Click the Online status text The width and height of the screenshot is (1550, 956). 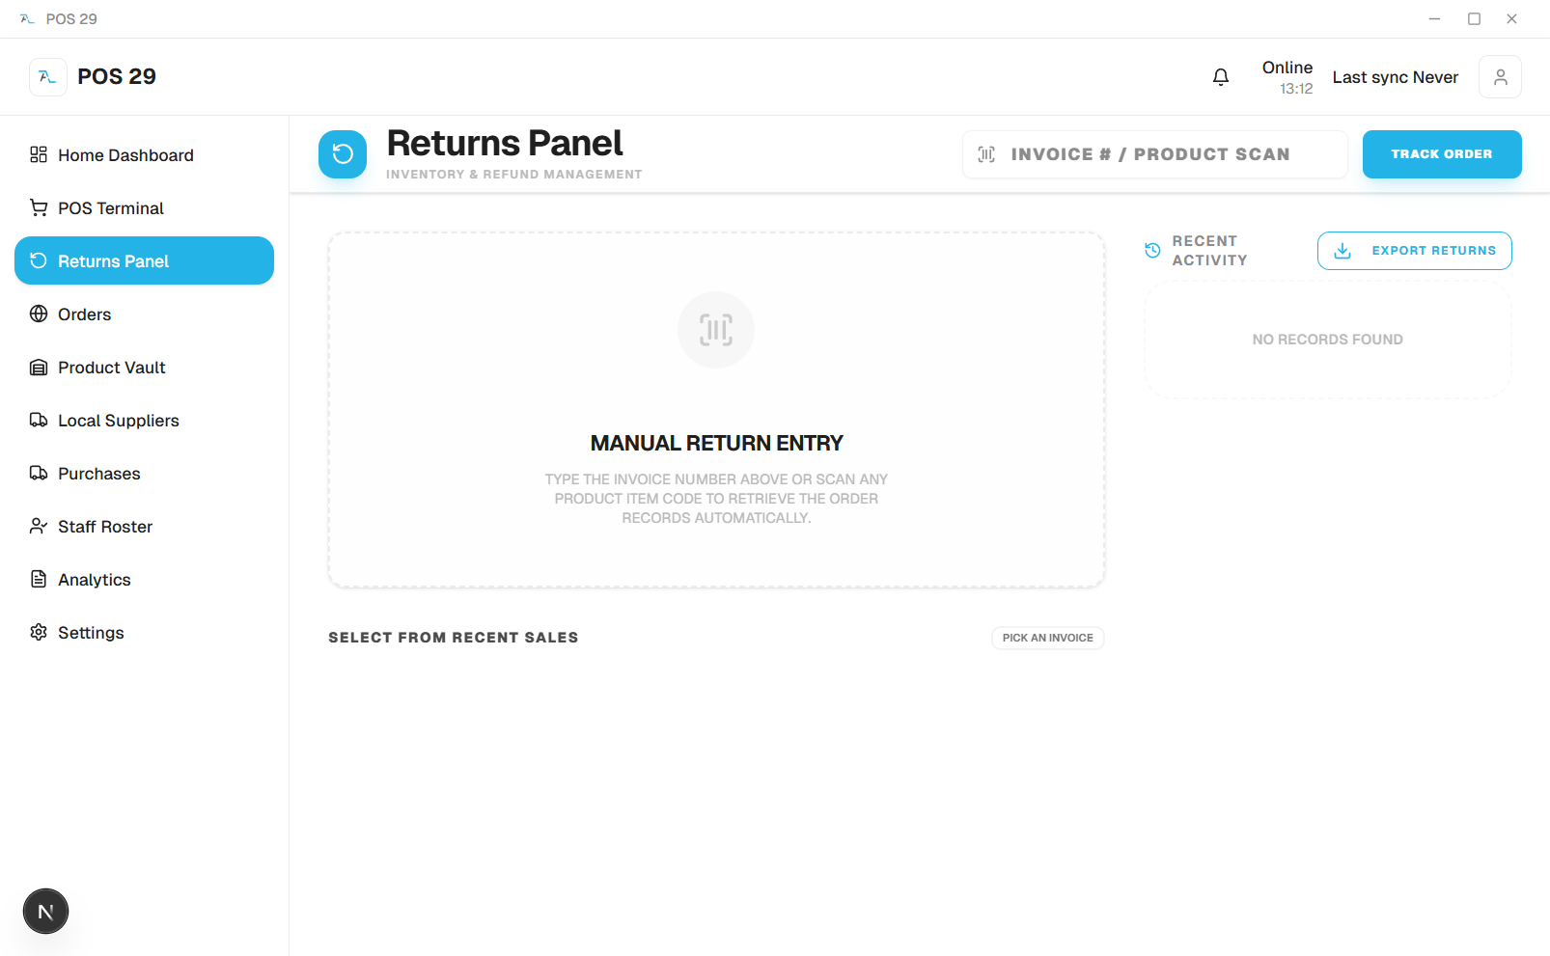(1287, 68)
